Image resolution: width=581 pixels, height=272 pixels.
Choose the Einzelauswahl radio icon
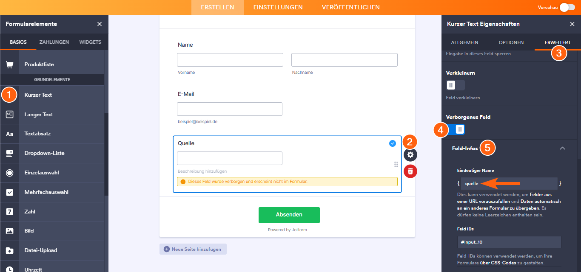pos(9,173)
